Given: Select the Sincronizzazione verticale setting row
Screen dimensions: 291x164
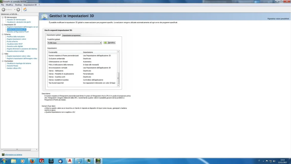Looking at the screenshot, I should (82, 68).
